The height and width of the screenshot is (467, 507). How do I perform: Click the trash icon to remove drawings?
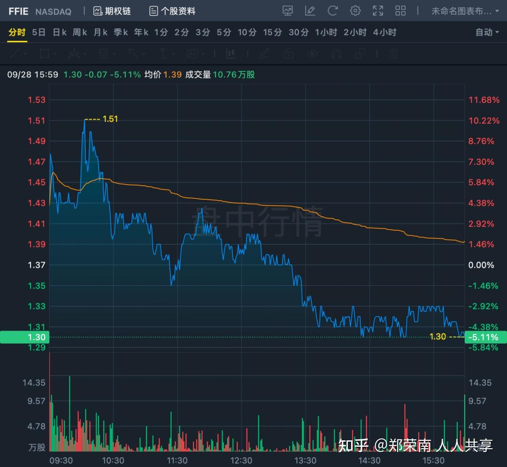click(x=393, y=54)
